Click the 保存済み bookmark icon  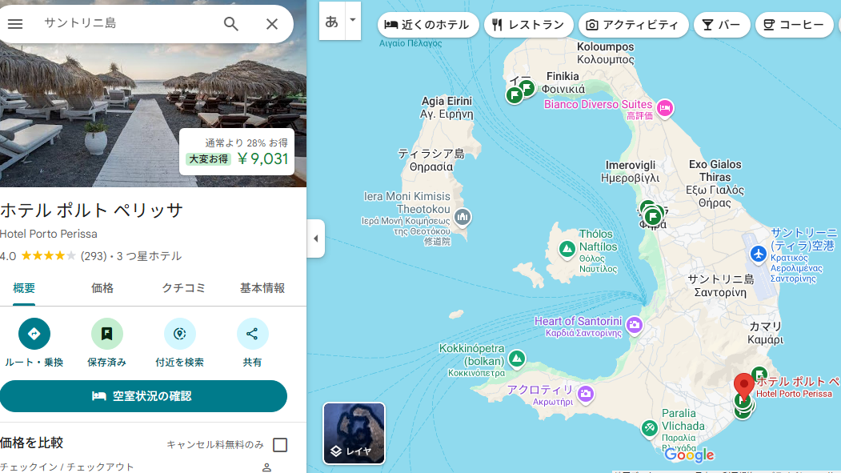click(x=106, y=334)
